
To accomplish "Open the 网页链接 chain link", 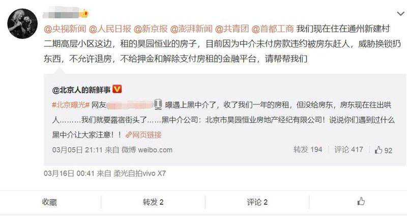I will click(143, 134).
